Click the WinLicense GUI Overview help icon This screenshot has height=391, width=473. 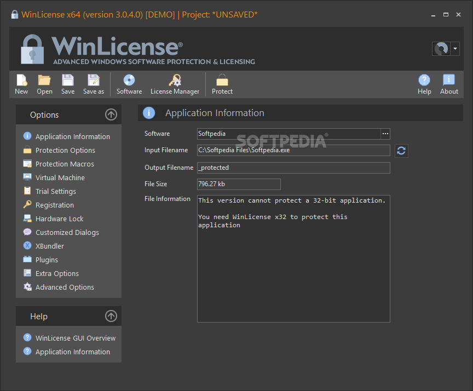point(27,337)
